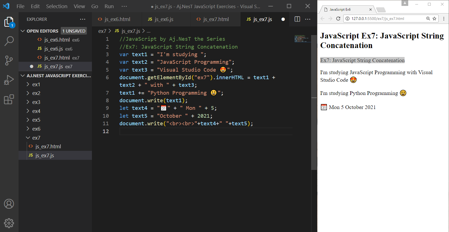The image size is (449, 232).
Task: Open the Manage gear settings icon
Action: (x=9, y=223)
